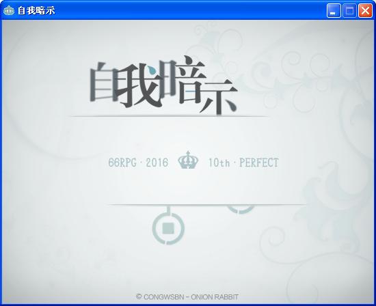
Task: Click the '10th · PERFECT' text
Action: tap(243, 163)
